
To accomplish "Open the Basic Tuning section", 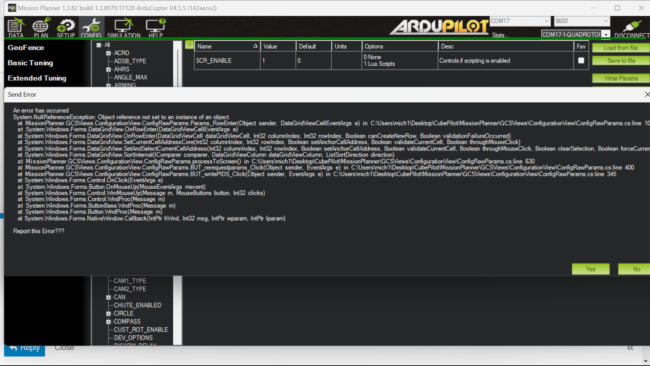I will pyautogui.click(x=30, y=63).
